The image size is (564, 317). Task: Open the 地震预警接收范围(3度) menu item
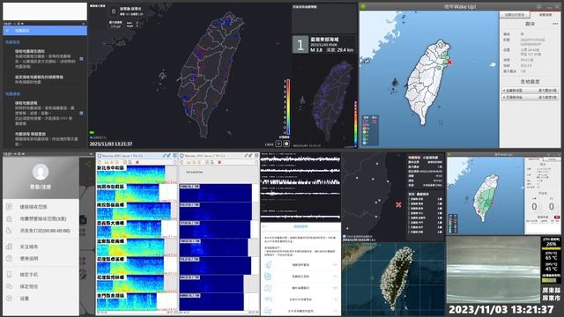point(41,218)
